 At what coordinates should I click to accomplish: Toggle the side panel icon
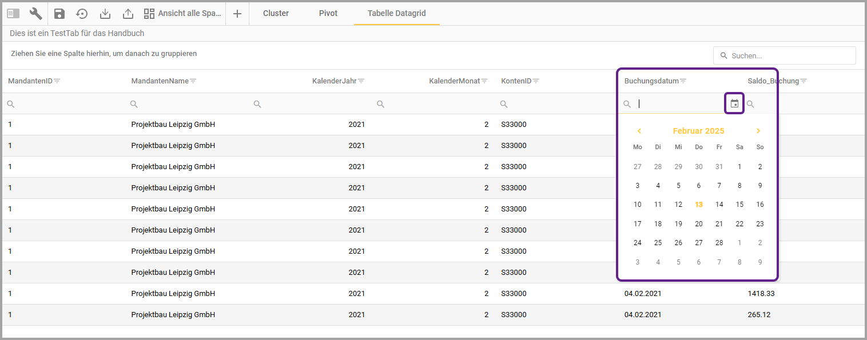click(x=13, y=14)
